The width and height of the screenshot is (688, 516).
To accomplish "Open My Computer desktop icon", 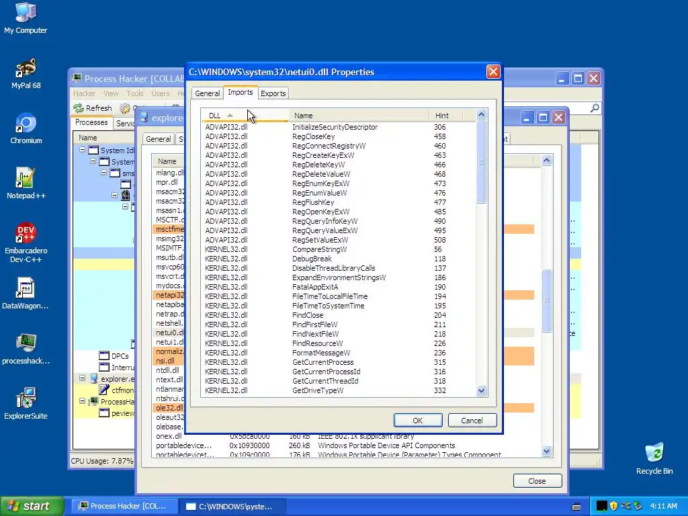I will coord(26,18).
